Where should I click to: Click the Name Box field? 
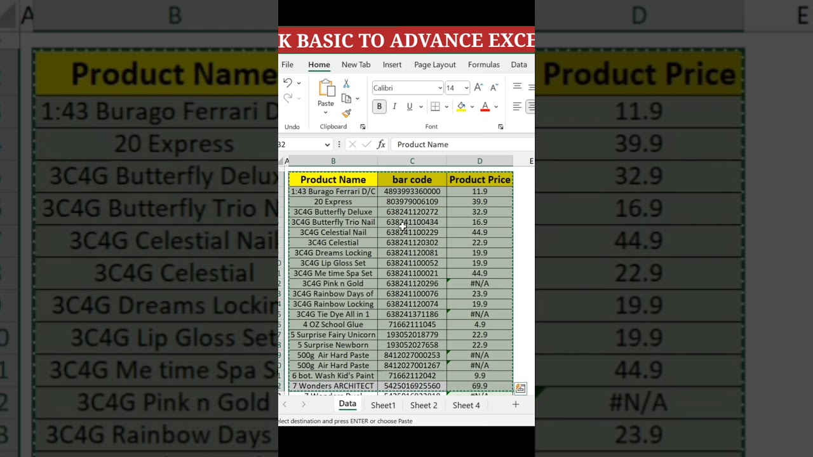pos(300,145)
